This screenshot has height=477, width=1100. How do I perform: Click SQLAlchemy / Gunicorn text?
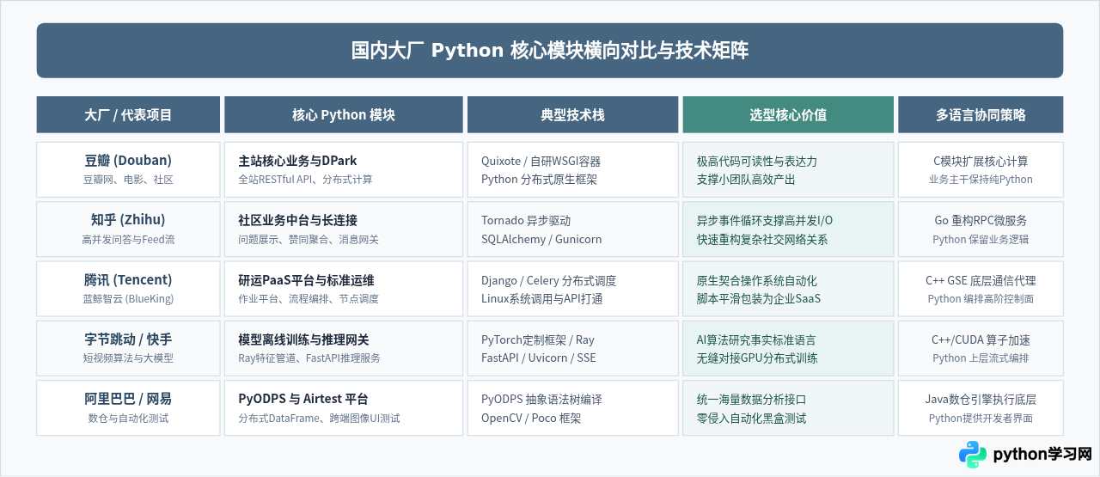click(541, 240)
